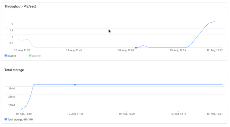The height and width of the screenshot is (127, 230).
Task: Click the 12:15 tick label on Throughput axis
Action: 178,50
